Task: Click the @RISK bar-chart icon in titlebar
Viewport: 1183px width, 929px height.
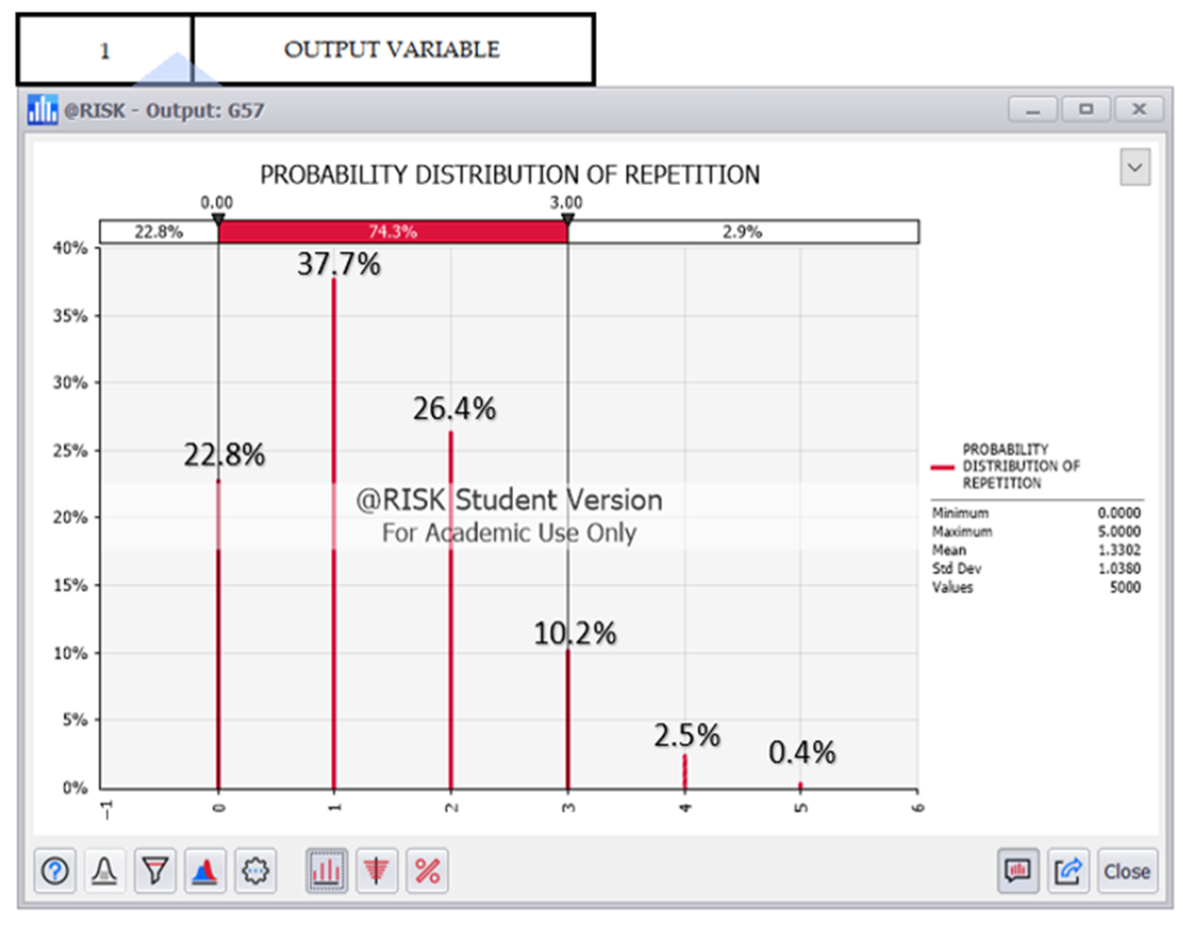Action: click(x=42, y=110)
